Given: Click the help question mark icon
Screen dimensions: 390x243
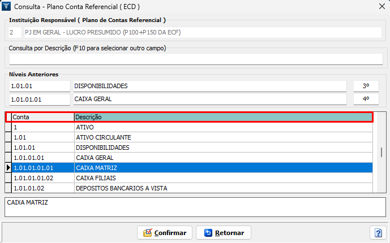Looking at the screenshot, I should 378,232.
